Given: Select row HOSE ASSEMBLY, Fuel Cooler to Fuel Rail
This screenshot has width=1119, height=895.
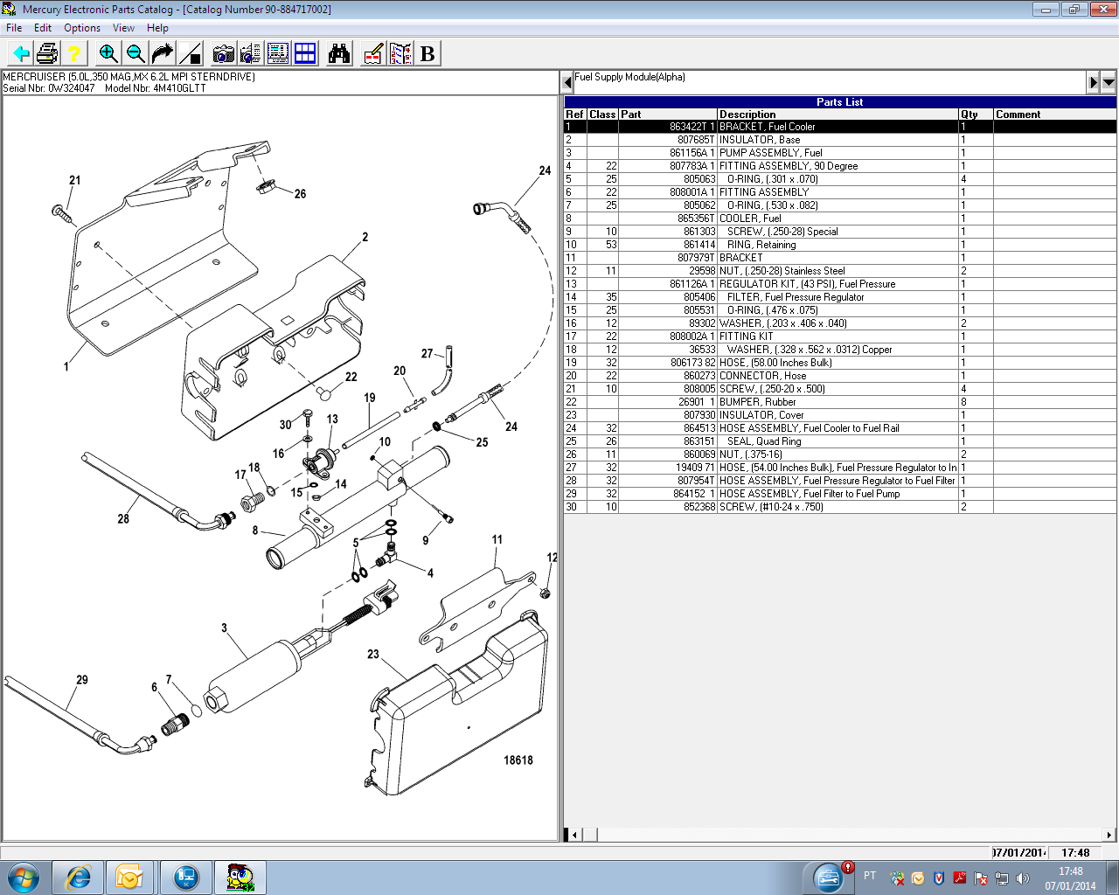Looking at the screenshot, I should pyautogui.click(x=840, y=428).
